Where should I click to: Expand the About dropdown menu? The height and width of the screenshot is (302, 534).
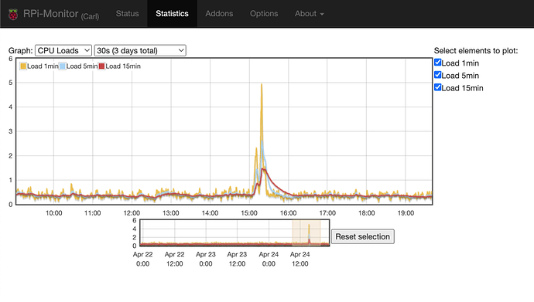point(310,14)
